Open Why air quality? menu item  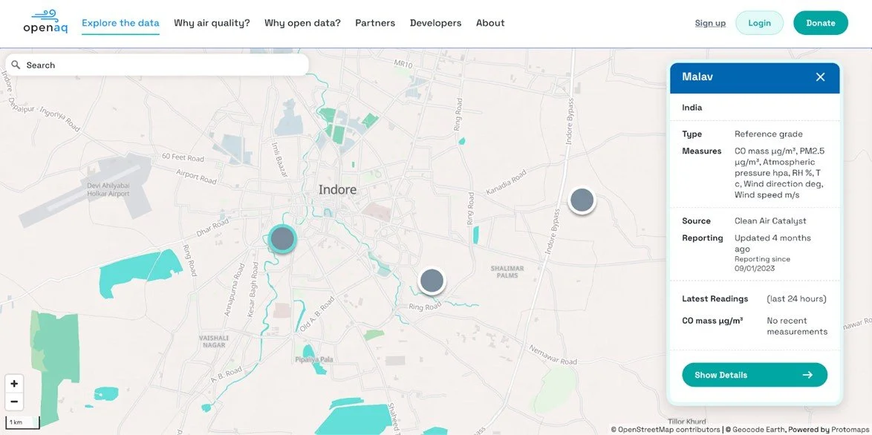[212, 23]
